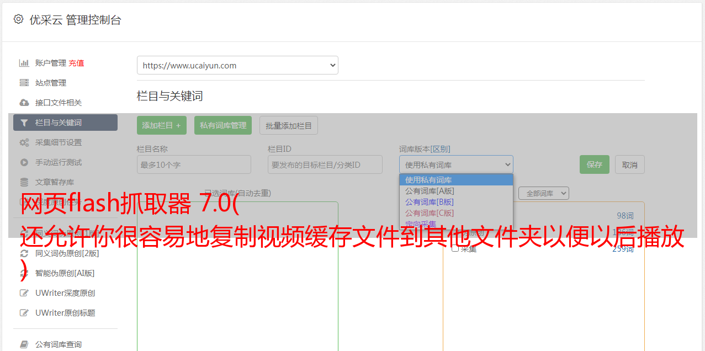The height and width of the screenshot is (351, 705).
Task: Open 私有词库管理 button
Action: (223, 125)
